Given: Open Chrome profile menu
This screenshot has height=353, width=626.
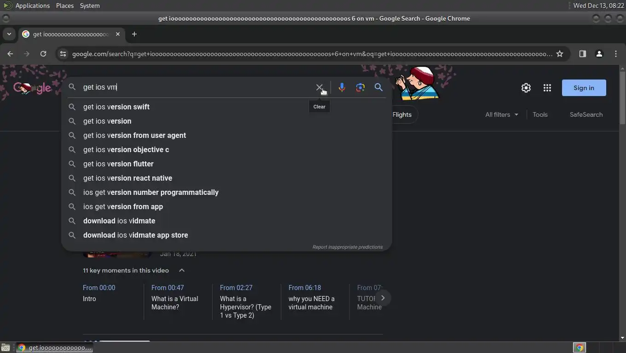Looking at the screenshot, I should coord(599,54).
